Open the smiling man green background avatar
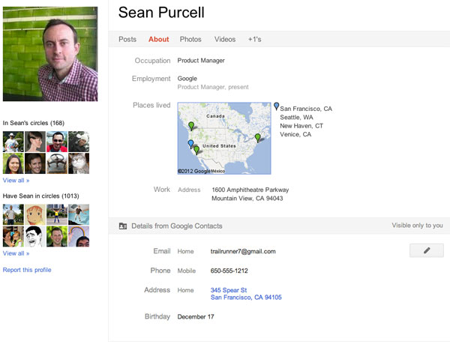Image resolution: width=450 pixels, height=344 pixels. tap(57, 237)
